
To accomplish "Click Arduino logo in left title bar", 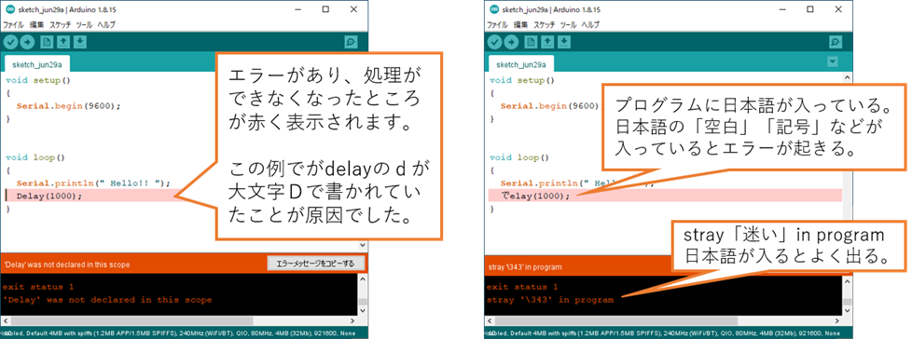I will pos(10,9).
